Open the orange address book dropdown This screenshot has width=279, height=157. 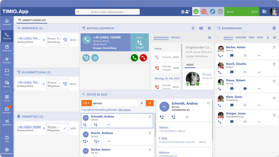86,103
